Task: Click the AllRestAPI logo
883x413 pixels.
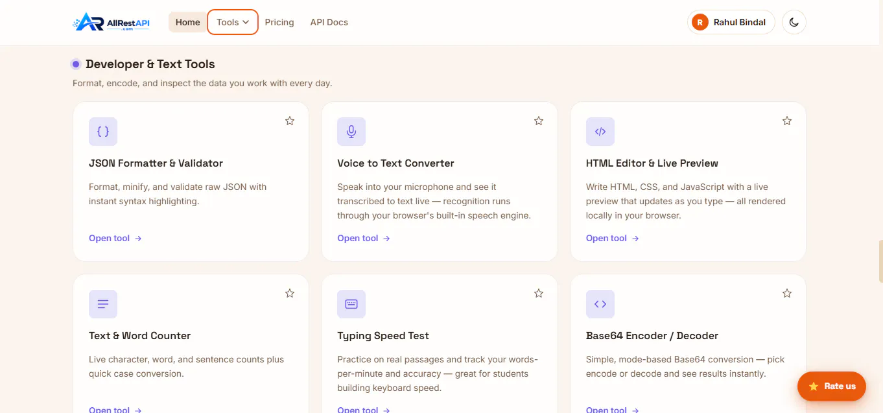Action: (112, 22)
